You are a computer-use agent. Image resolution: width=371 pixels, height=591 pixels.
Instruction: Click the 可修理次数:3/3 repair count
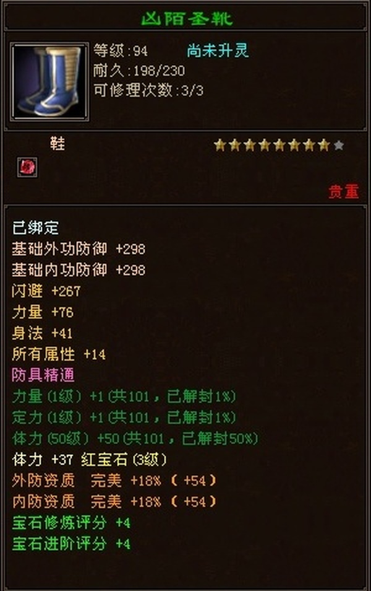pyautogui.click(x=148, y=90)
